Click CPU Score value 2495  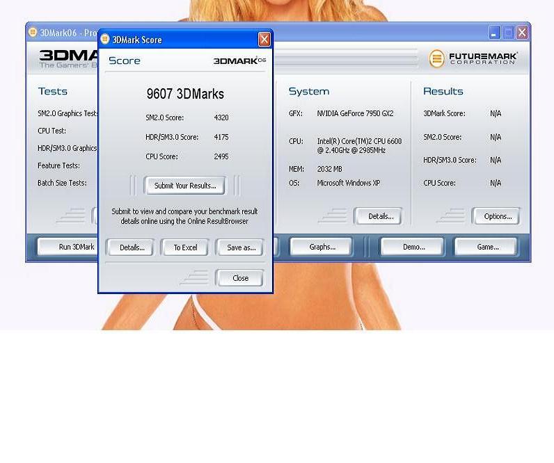[221, 156]
